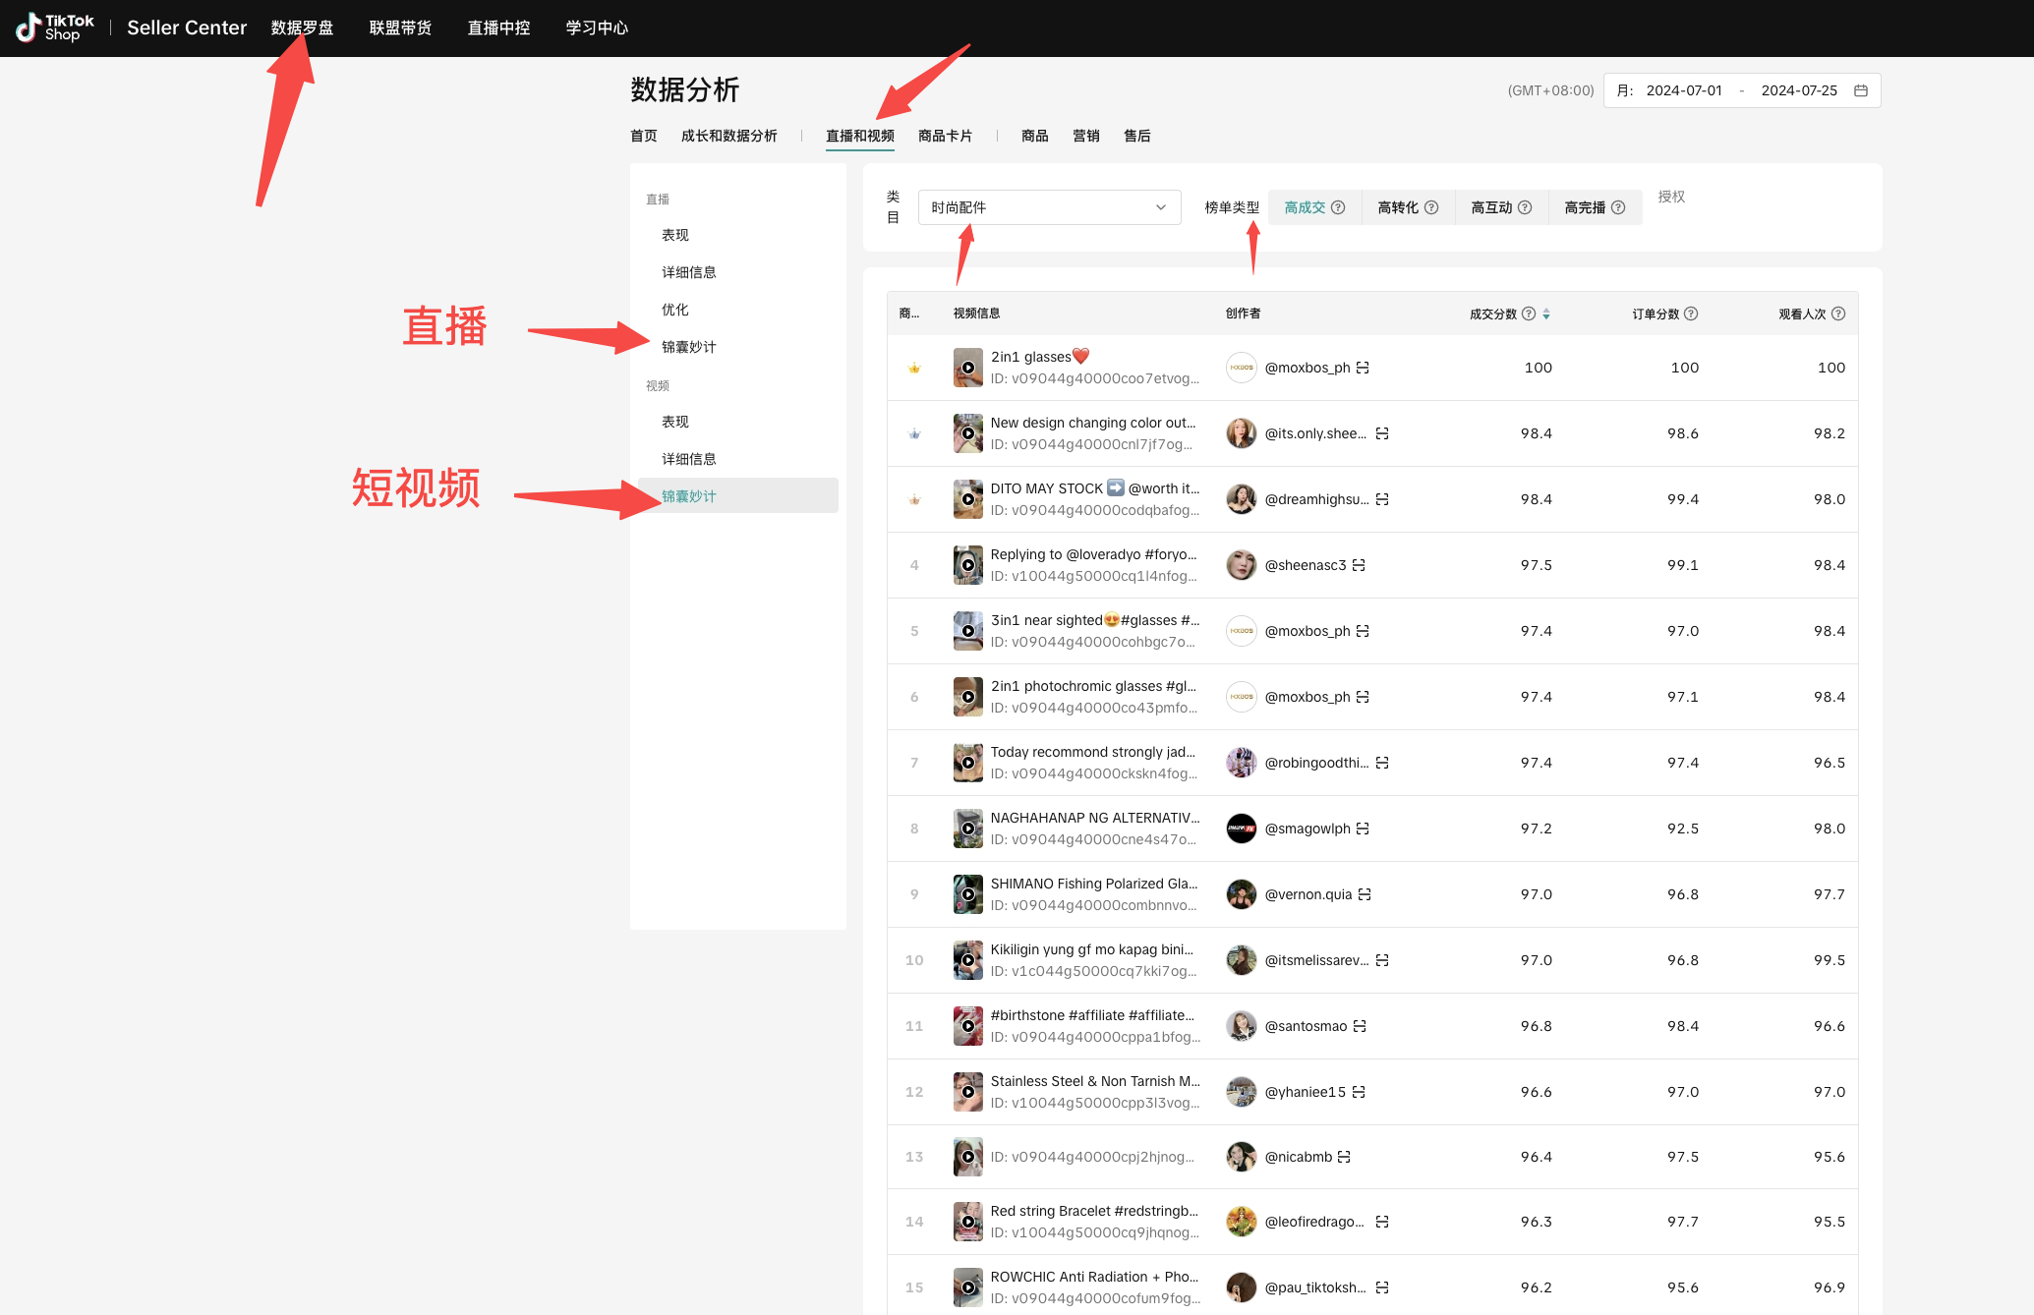Click the TikTok Shop logo
The height and width of the screenshot is (1315, 2034).
click(55, 28)
